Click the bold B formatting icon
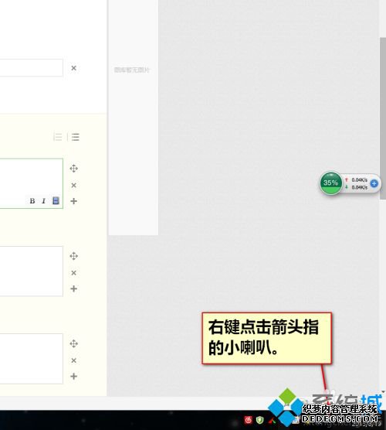Screen dimensions: 386x430 pyautogui.click(x=32, y=201)
